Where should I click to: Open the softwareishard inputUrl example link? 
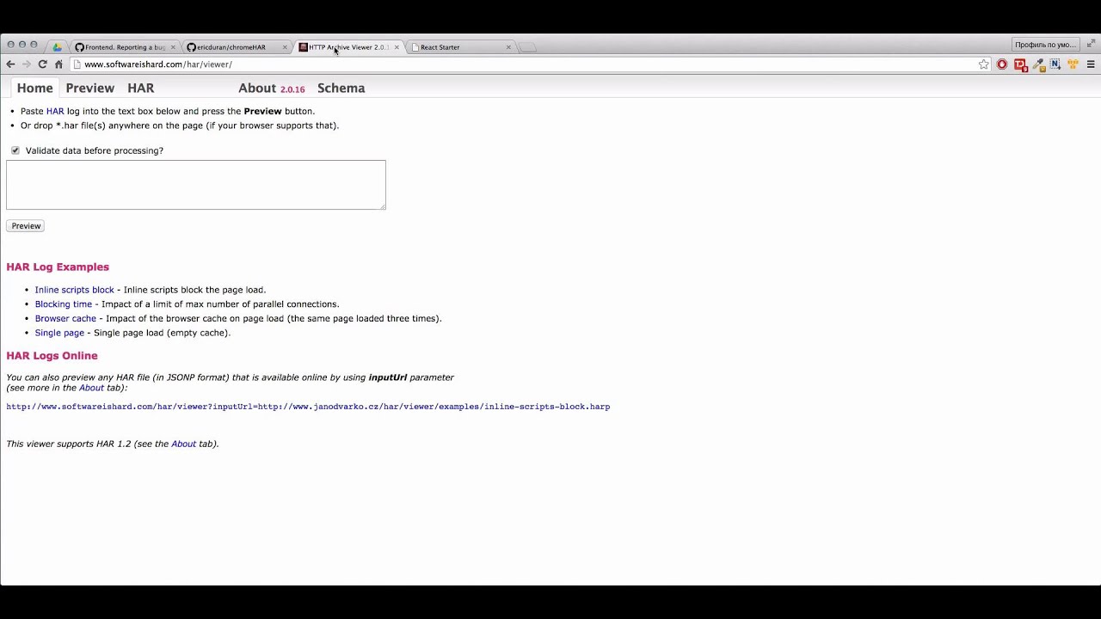tap(308, 407)
